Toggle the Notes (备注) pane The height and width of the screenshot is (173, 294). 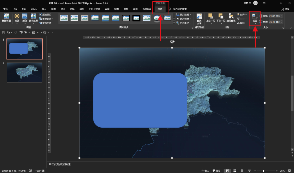point(205,171)
